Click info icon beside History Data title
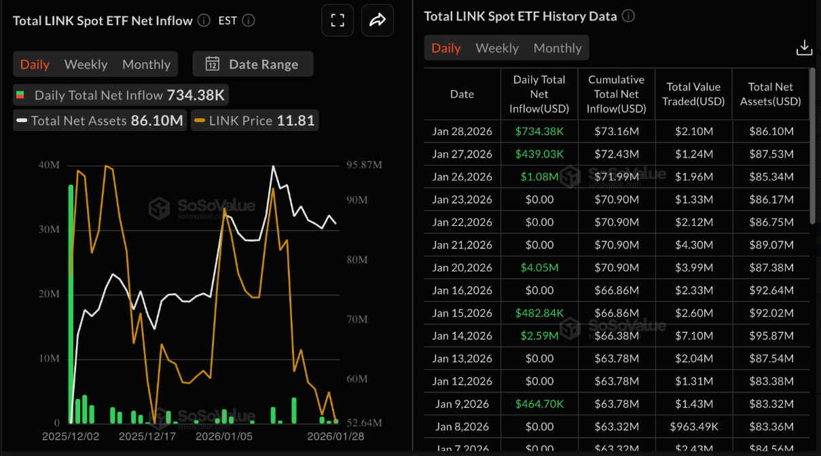The image size is (821, 456). click(x=629, y=16)
